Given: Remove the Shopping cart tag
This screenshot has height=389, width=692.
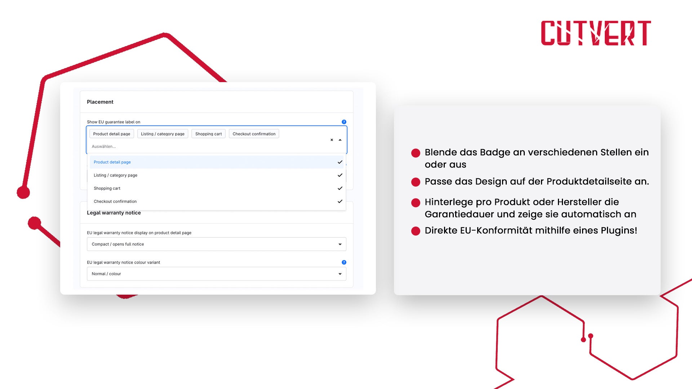Looking at the screenshot, I should coord(208,134).
